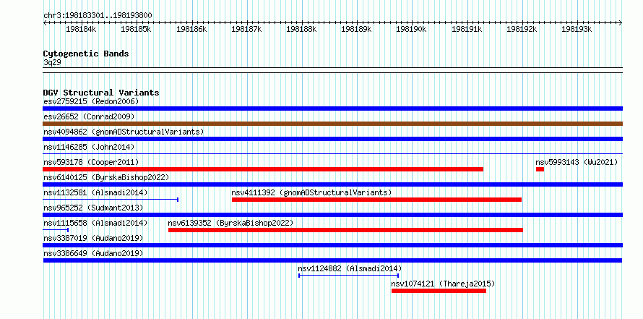643x319 pixels.
Task: Click nsv4111392 (gnomADStructuralVariants) label
Action: click(x=311, y=192)
